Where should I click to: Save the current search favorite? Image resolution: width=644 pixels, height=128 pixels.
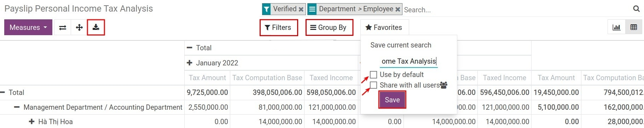pyautogui.click(x=392, y=100)
